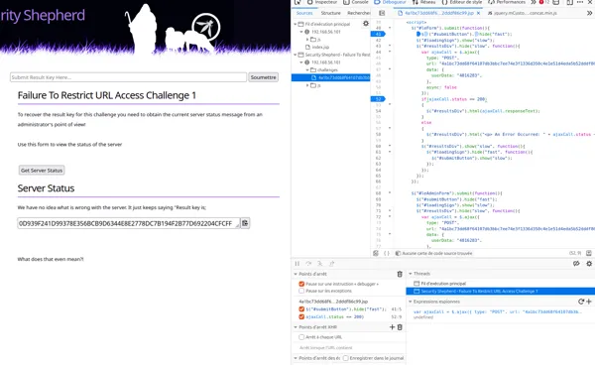
Task: Copy the result key with the clipboard icon
Action: click(x=245, y=223)
